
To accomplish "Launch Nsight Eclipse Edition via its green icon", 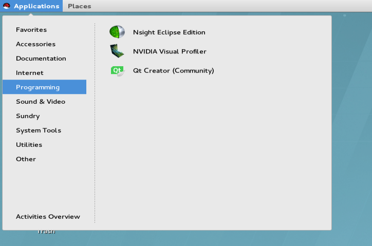I will pos(117,32).
